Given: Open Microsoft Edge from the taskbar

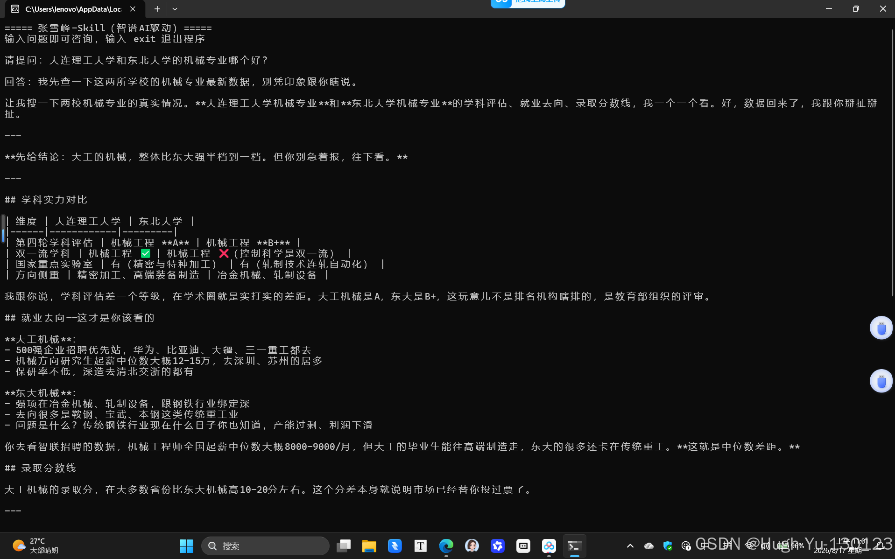Looking at the screenshot, I should (x=446, y=546).
